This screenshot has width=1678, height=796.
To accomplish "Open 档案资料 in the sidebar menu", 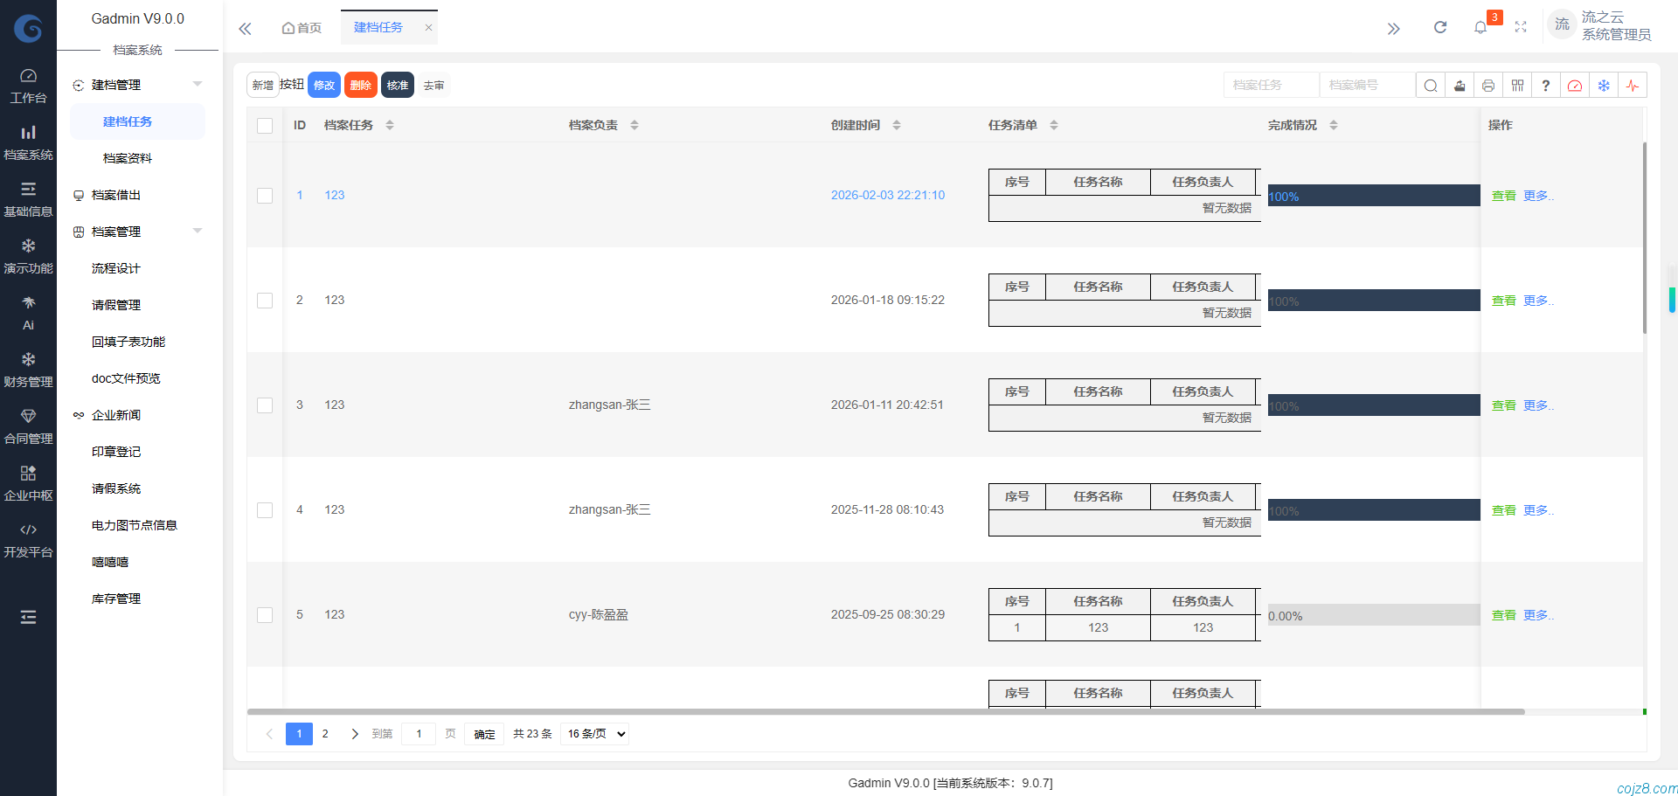I will pyautogui.click(x=128, y=158).
